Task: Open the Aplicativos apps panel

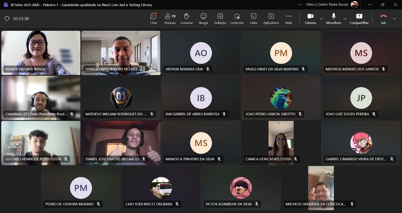Action: coord(271,19)
